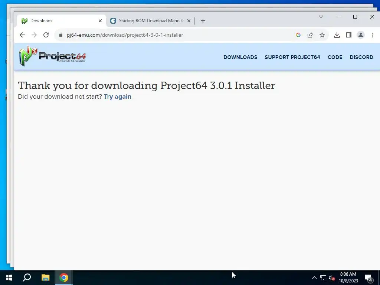Viewport: 380px width, 285px height.
Task: Expand the tab search chevron
Action: [321, 17]
